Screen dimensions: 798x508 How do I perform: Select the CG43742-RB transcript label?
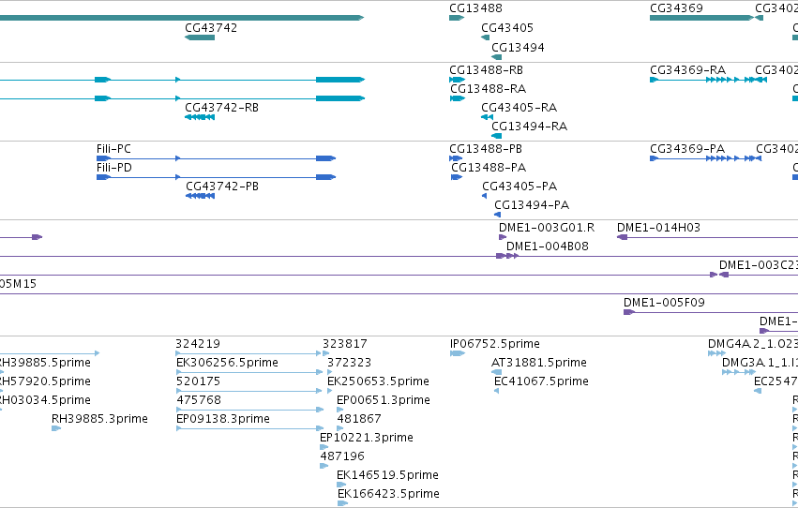pyautogui.click(x=221, y=108)
